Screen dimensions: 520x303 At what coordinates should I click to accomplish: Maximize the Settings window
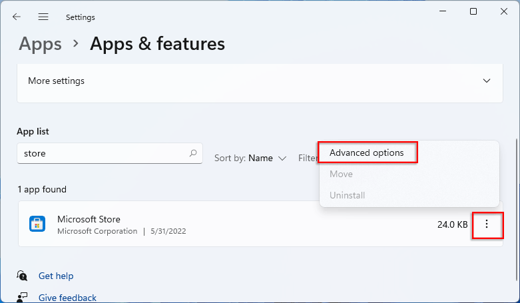(x=473, y=11)
